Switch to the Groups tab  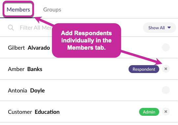[52, 10]
